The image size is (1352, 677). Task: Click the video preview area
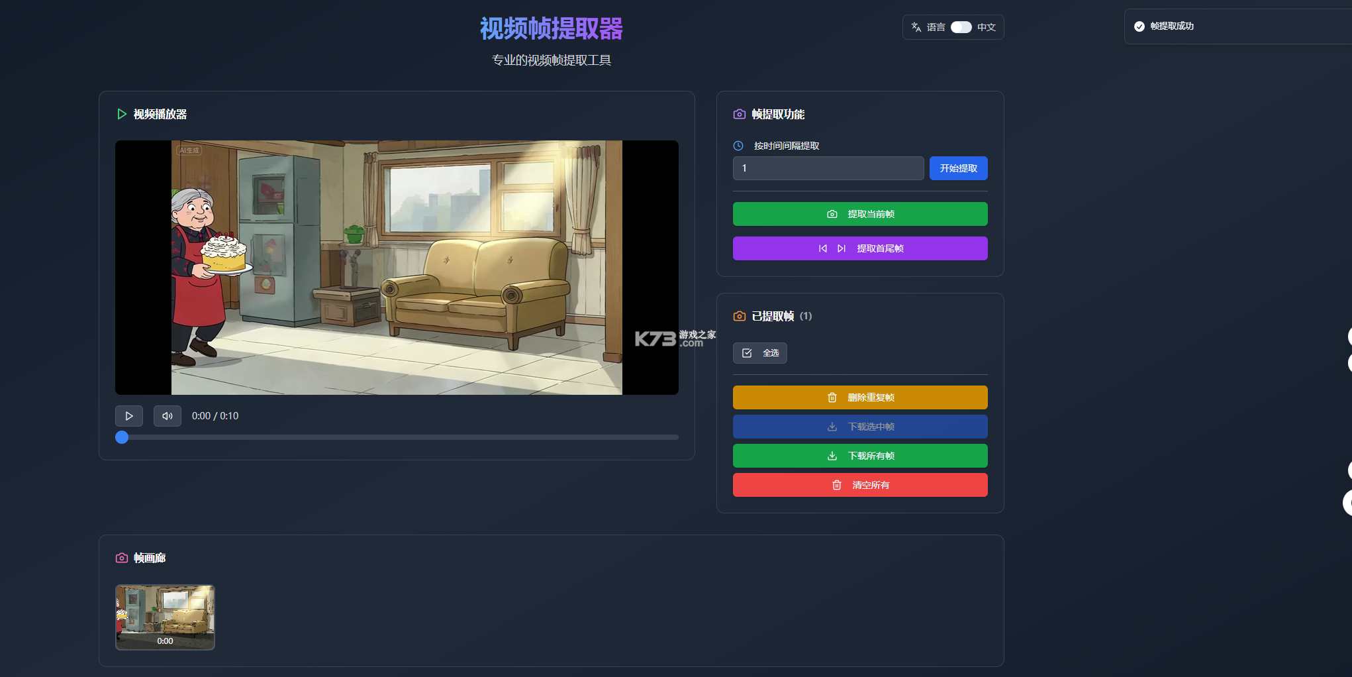397,268
